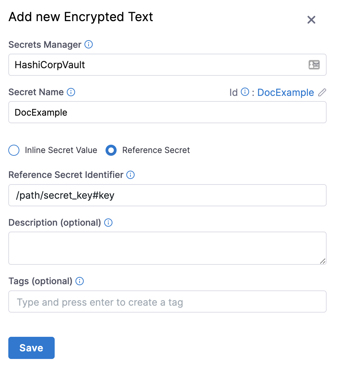Close the Add new Encrypted Text dialog
The image size is (337, 369).
click(x=311, y=20)
